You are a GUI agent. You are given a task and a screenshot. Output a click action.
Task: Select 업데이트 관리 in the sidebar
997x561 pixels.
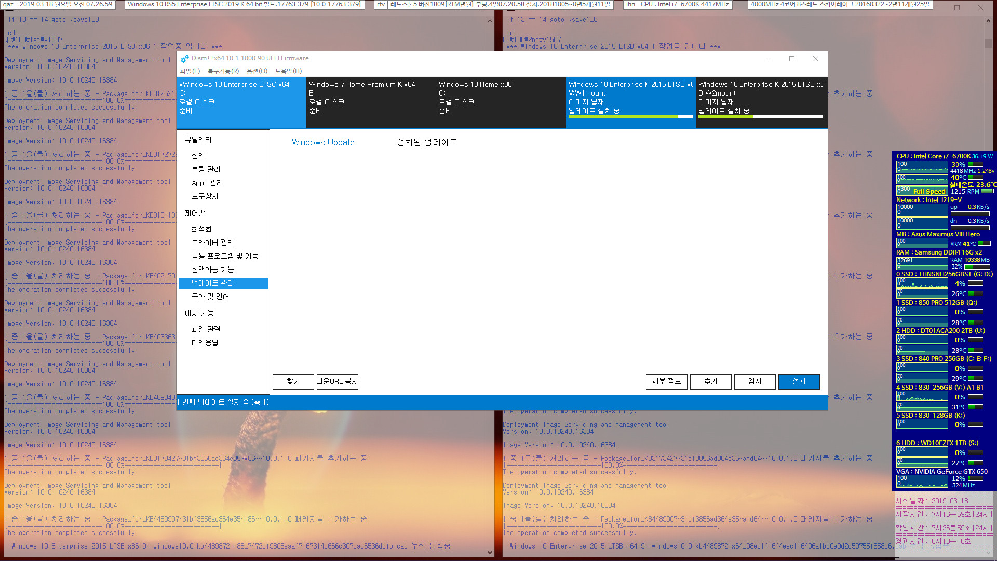(x=223, y=283)
